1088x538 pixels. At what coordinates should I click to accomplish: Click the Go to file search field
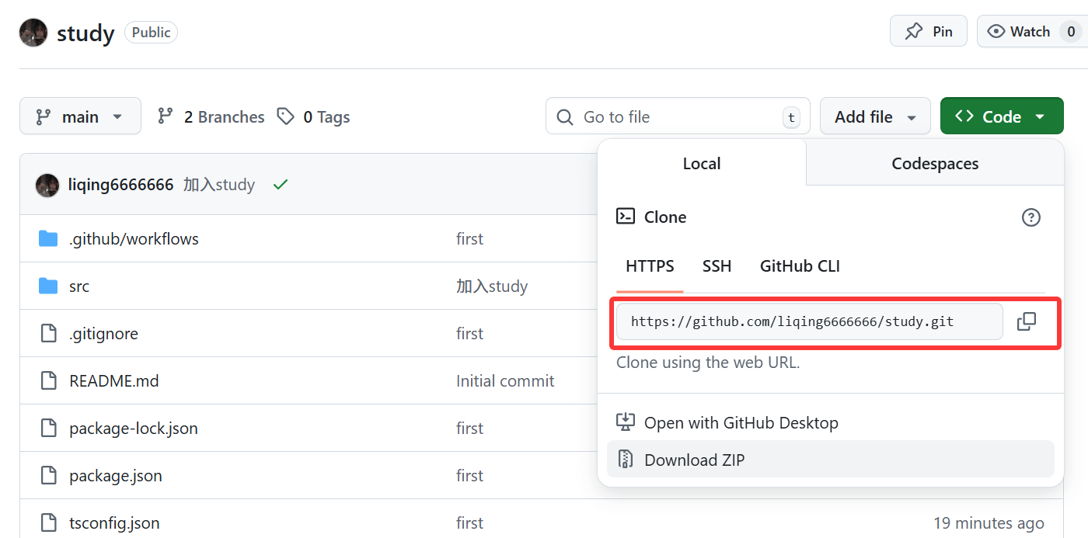(x=678, y=116)
